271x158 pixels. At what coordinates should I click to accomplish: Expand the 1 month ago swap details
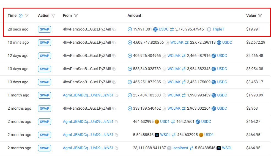click(x=130, y=95)
